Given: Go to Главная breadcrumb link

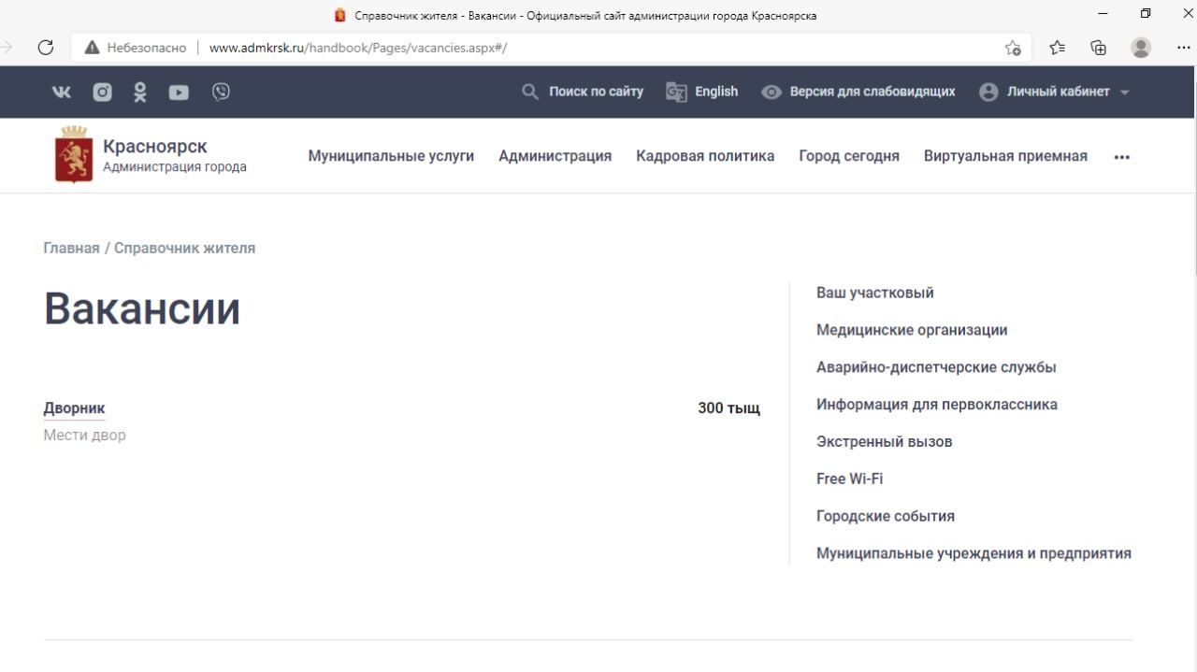Looking at the screenshot, I should pyautogui.click(x=71, y=248).
